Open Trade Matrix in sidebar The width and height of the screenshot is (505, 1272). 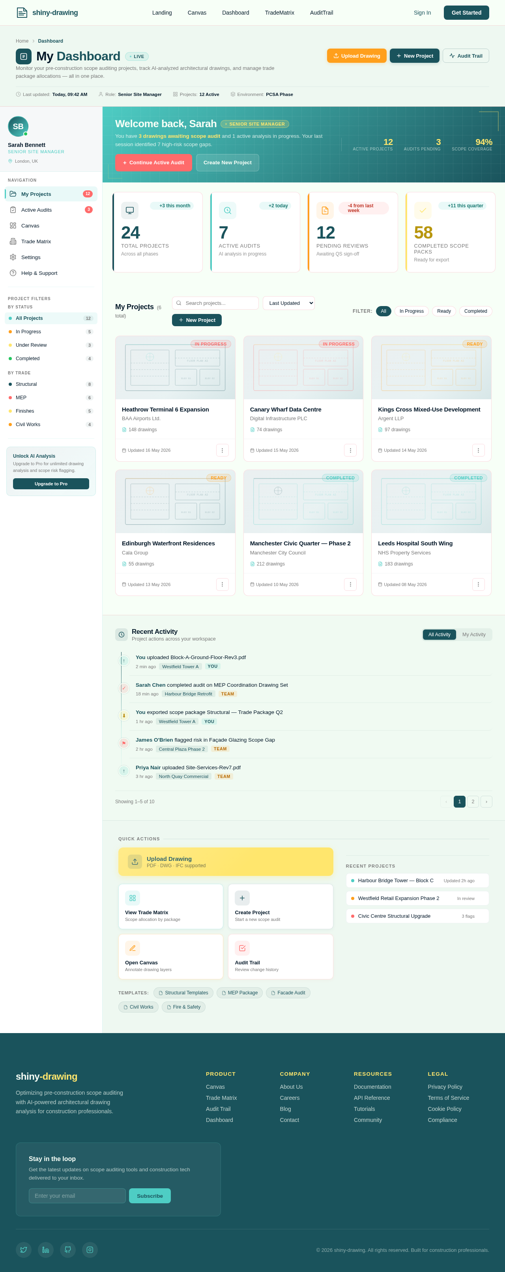51,241
